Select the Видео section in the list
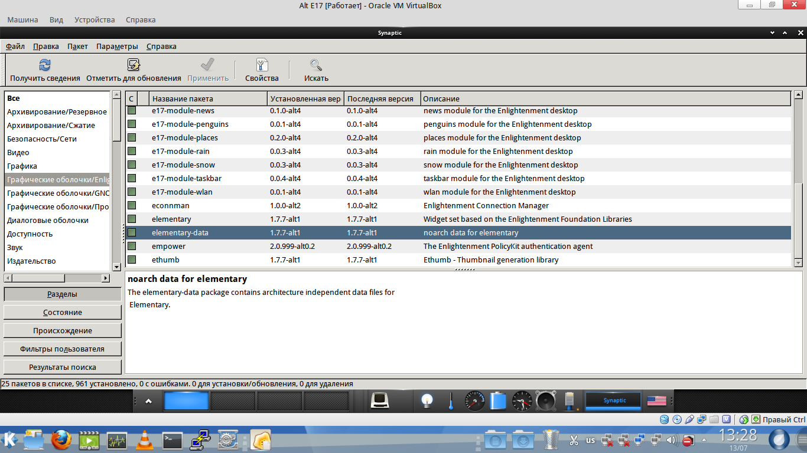Image resolution: width=807 pixels, height=453 pixels. pyautogui.click(x=57, y=153)
